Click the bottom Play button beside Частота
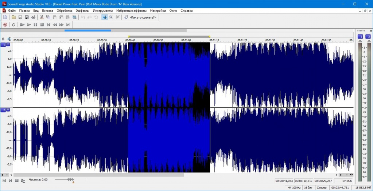The width and height of the screenshot is (373, 191). click(23, 180)
